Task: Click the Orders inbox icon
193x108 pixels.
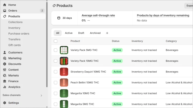Action: point(5,10)
